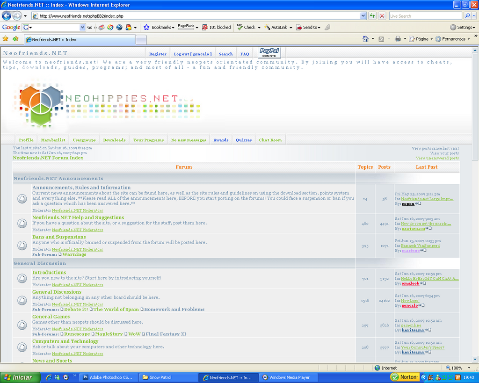The image size is (479, 383).
Task: Switch to Windows Media Player in taskbar
Action: tap(285, 377)
